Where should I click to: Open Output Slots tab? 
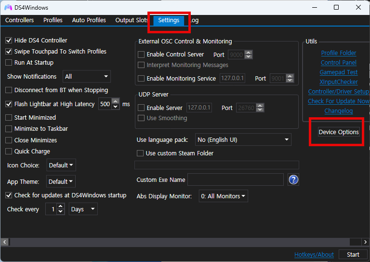coord(132,20)
